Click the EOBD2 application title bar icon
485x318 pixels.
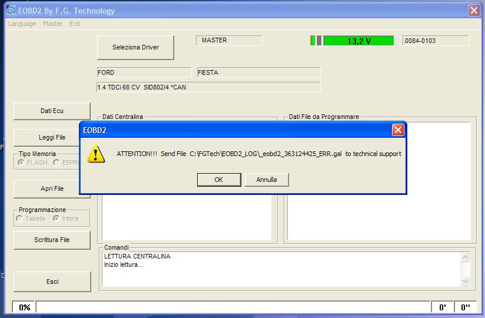(x=11, y=10)
